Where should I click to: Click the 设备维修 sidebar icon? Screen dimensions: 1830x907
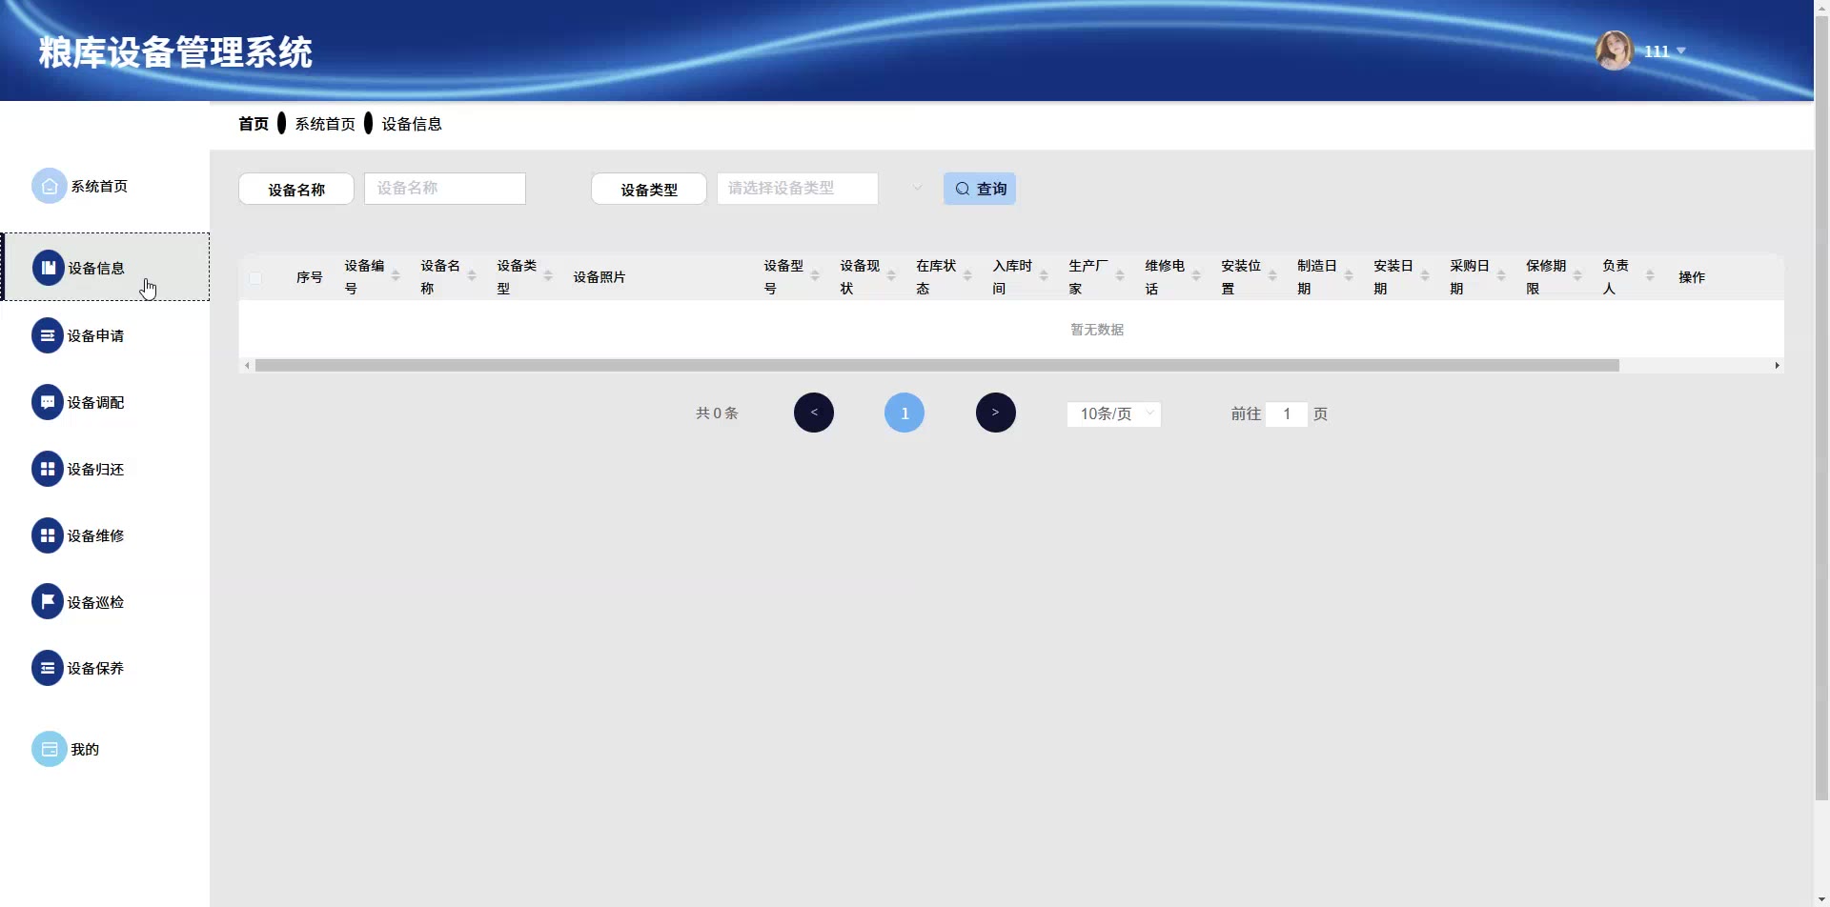pyautogui.click(x=48, y=535)
